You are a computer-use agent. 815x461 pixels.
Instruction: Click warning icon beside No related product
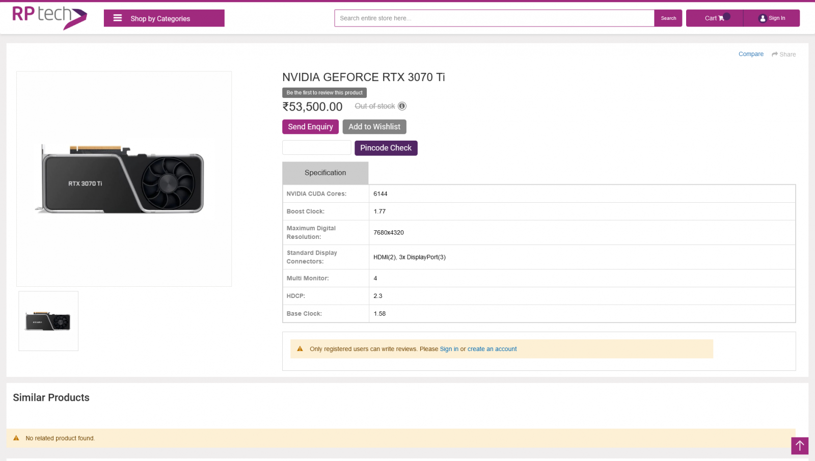point(16,438)
